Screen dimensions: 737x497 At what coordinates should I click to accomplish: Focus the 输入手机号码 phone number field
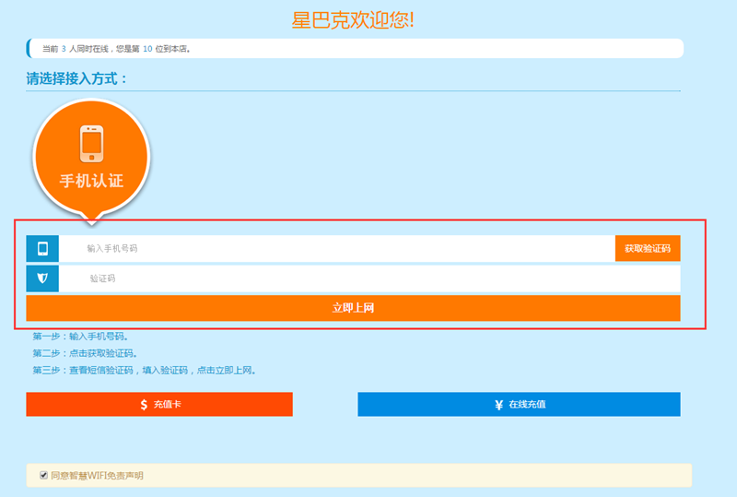pyautogui.click(x=336, y=249)
